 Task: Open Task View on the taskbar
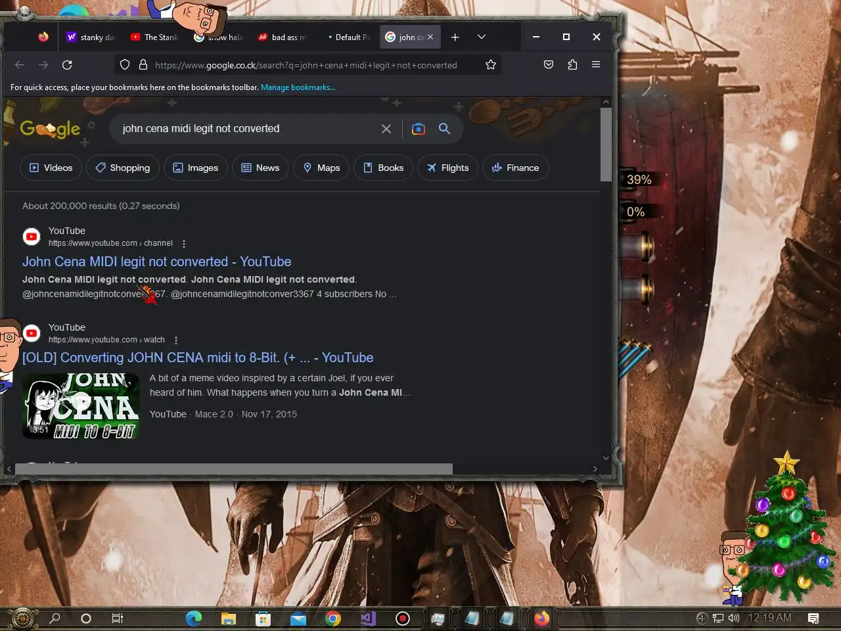(x=117, y=619)
